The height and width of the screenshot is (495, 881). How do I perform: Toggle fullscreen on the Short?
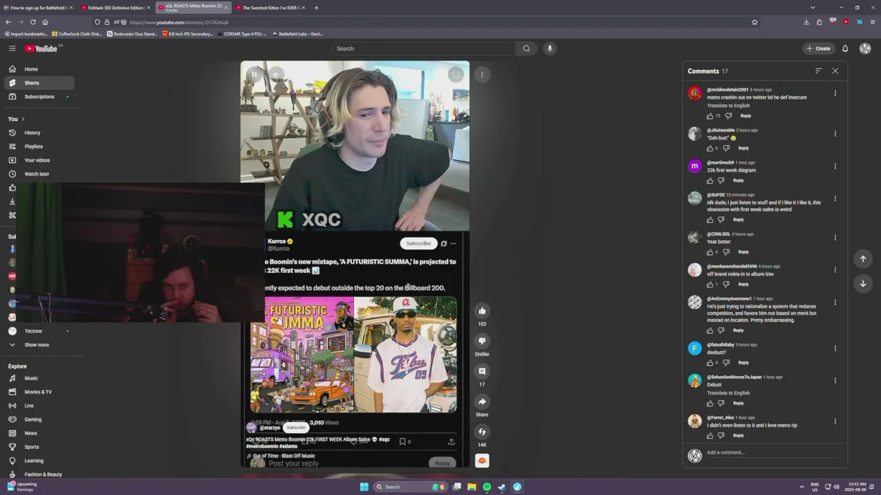(x=456, y=74)
